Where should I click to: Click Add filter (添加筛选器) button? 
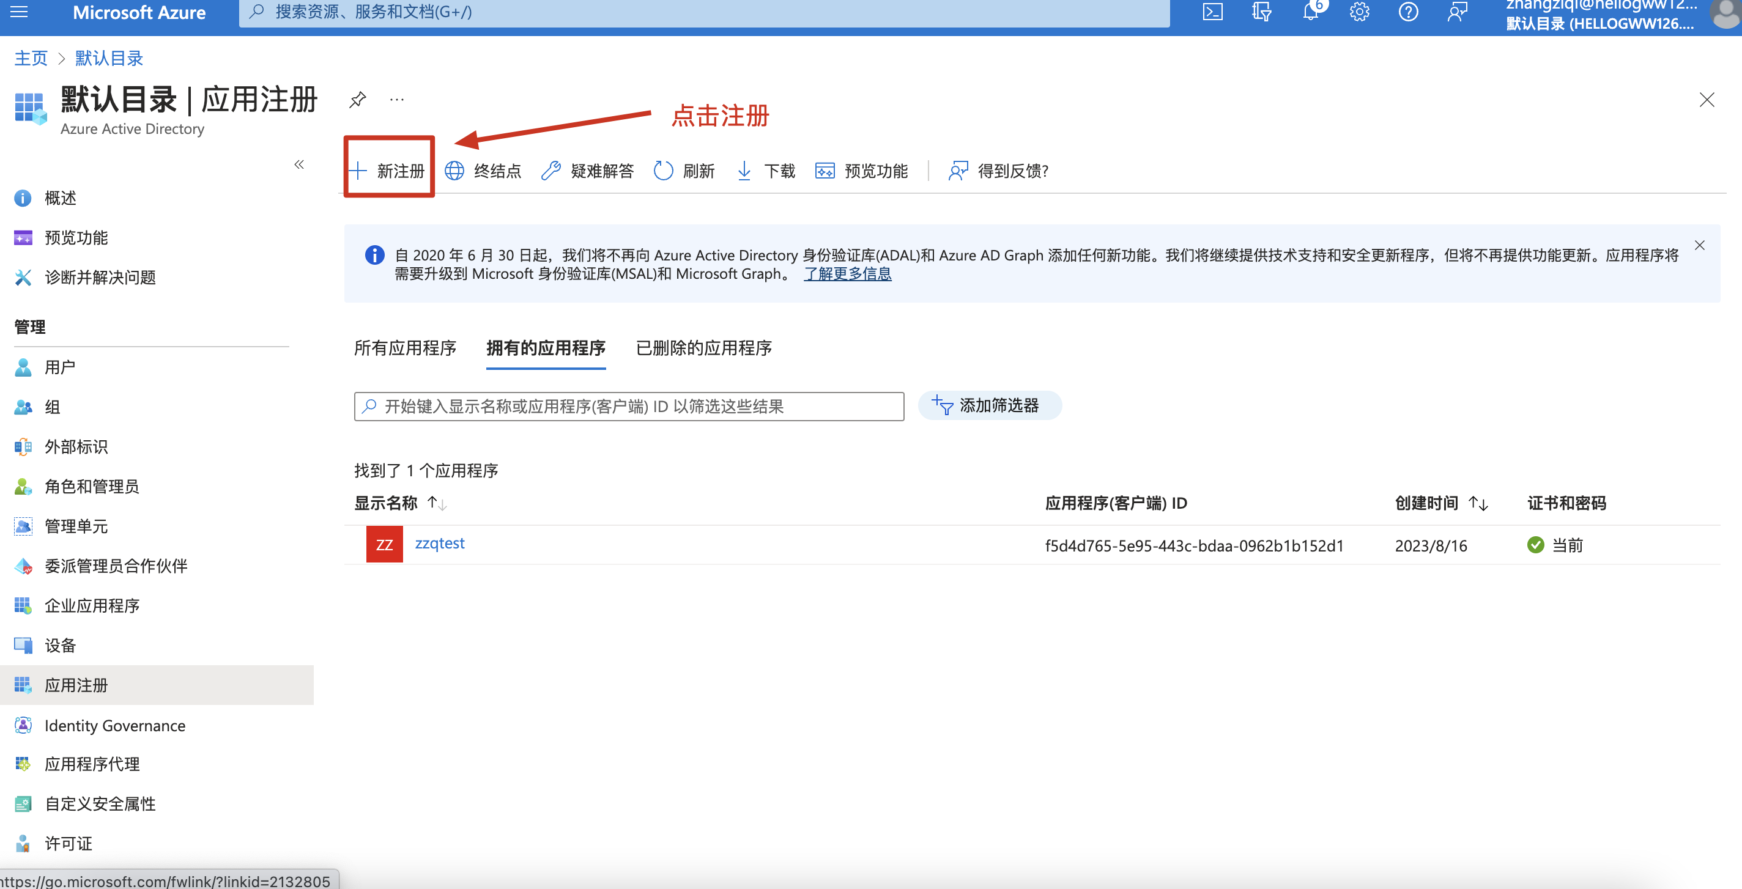point(989,405)
